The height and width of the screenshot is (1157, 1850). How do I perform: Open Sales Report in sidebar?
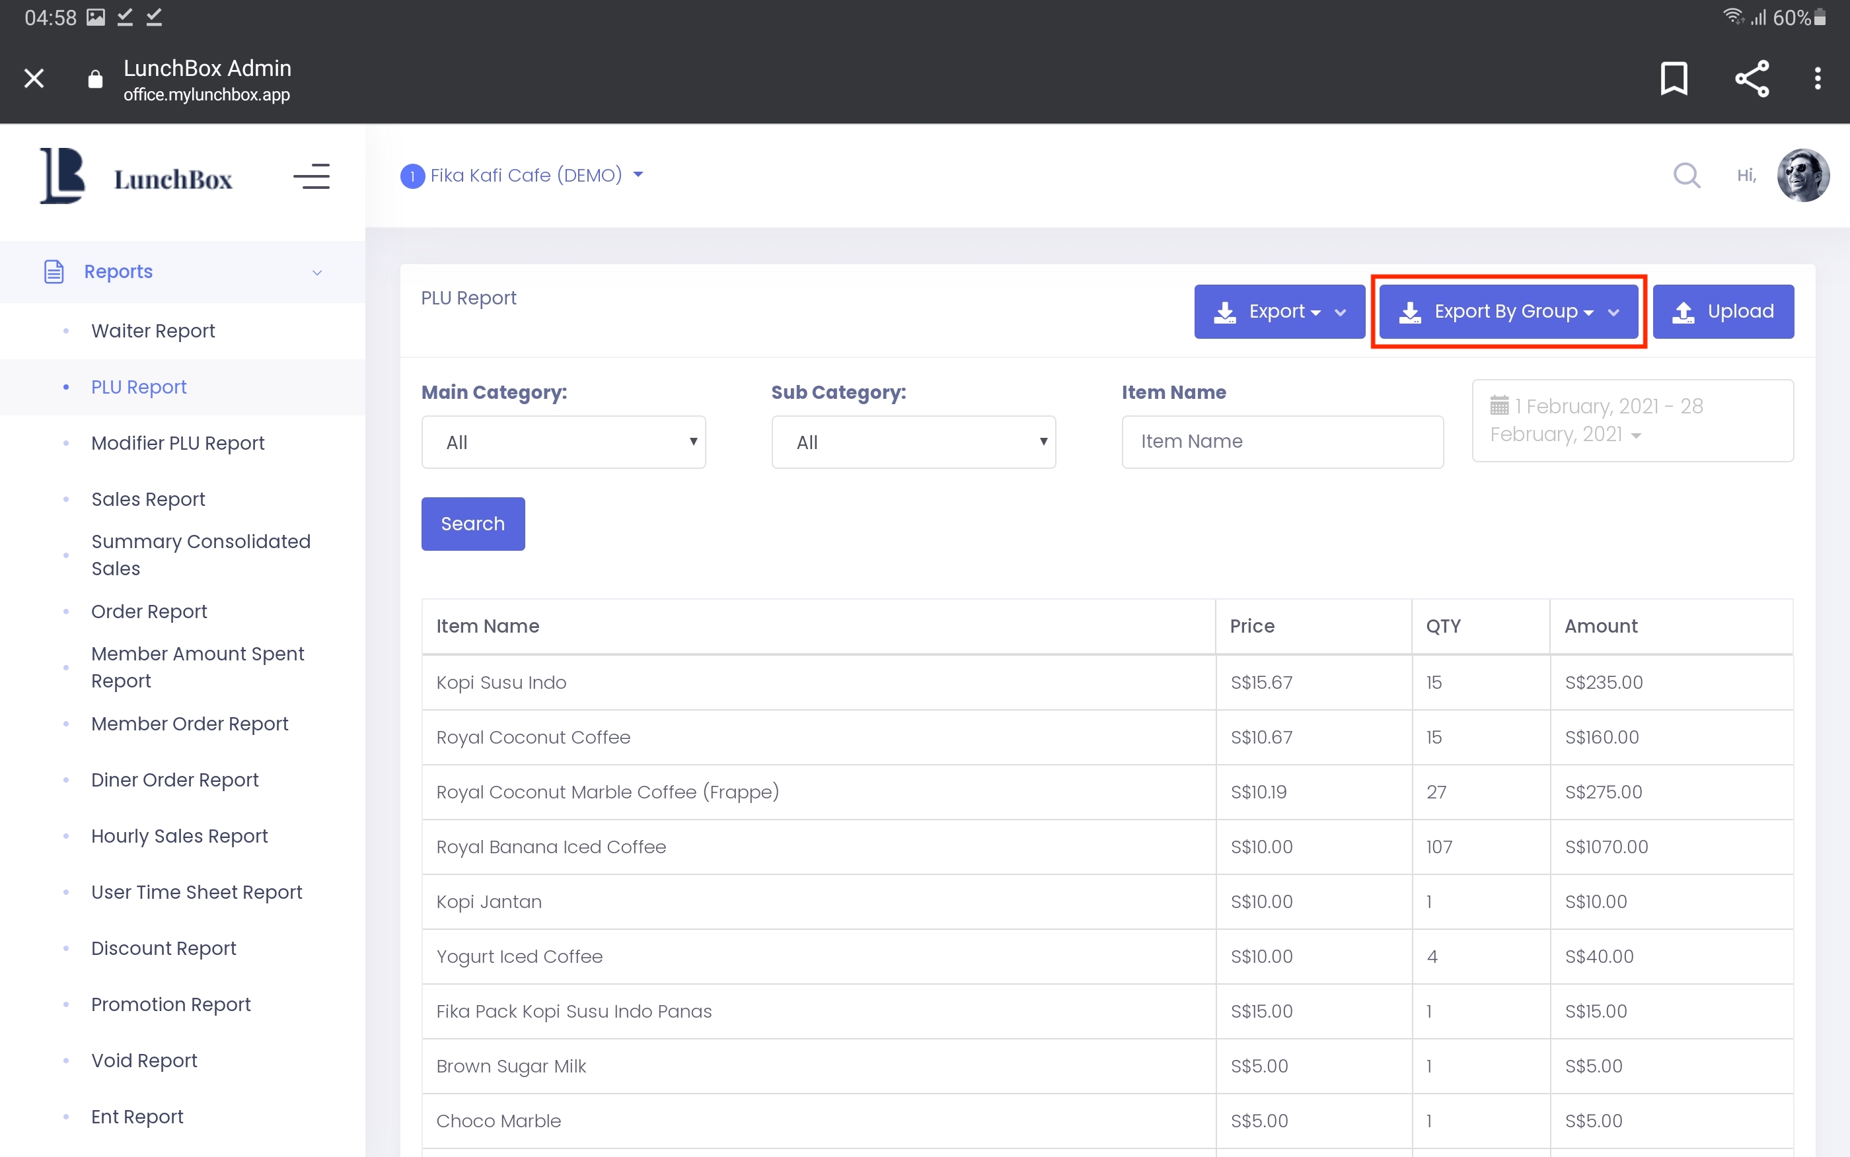pos(148,499)
